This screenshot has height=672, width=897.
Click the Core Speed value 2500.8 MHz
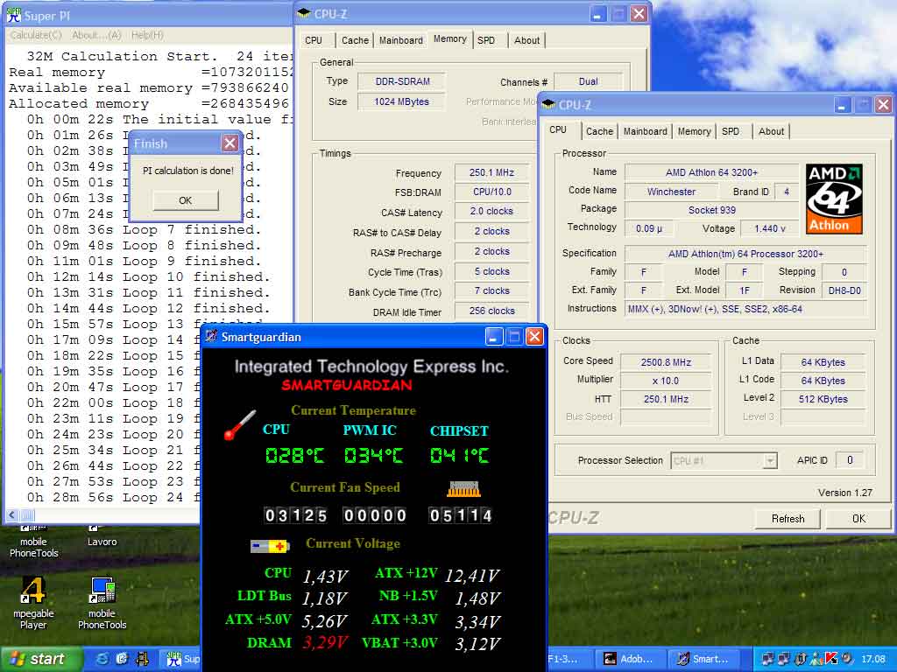point(666,362)
